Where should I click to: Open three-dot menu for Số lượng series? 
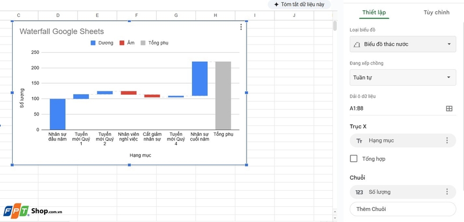(447, 192)
